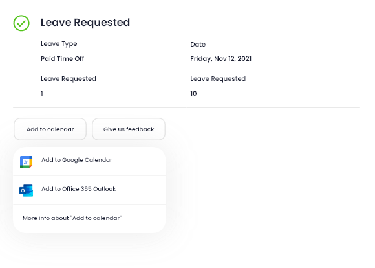
Task: Select the leave requested value 1
Action: tap(42, 93)
